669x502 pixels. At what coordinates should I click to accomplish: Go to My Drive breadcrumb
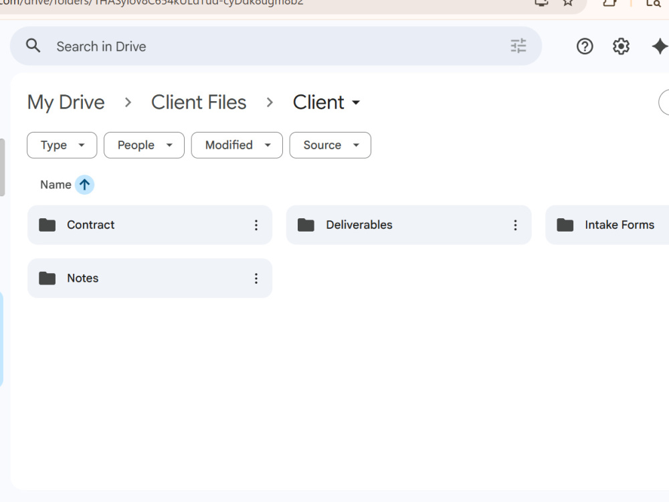coord(66,102)
